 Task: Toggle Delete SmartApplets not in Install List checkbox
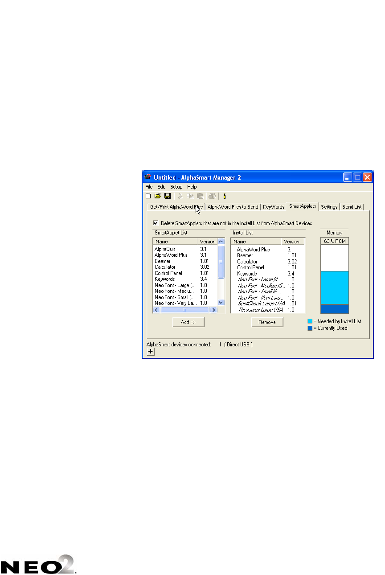[156, 223]
